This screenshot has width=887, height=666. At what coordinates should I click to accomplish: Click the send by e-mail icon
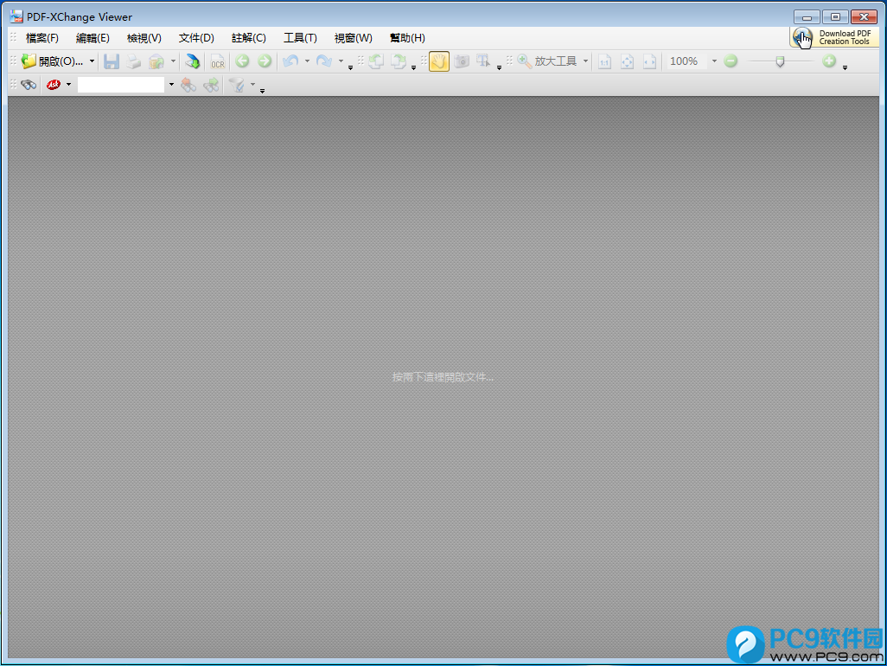[156, 61]
